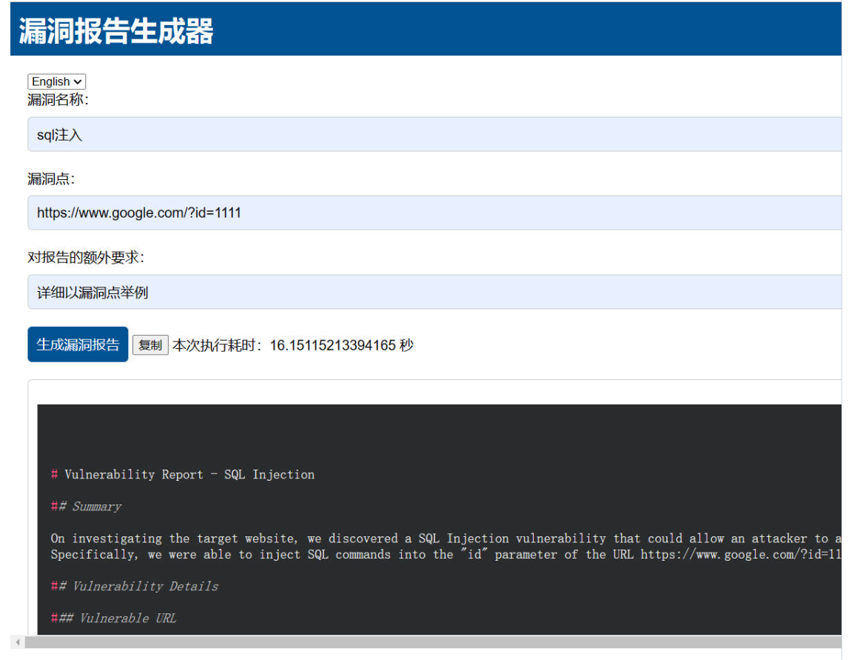The image size is (860, 660).
Task: Click the 漏洞报告生成器 page title
Action: 116,31
